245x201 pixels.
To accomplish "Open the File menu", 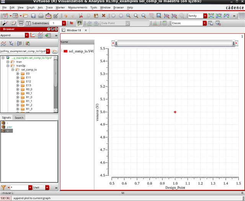I will pos(4,8).
